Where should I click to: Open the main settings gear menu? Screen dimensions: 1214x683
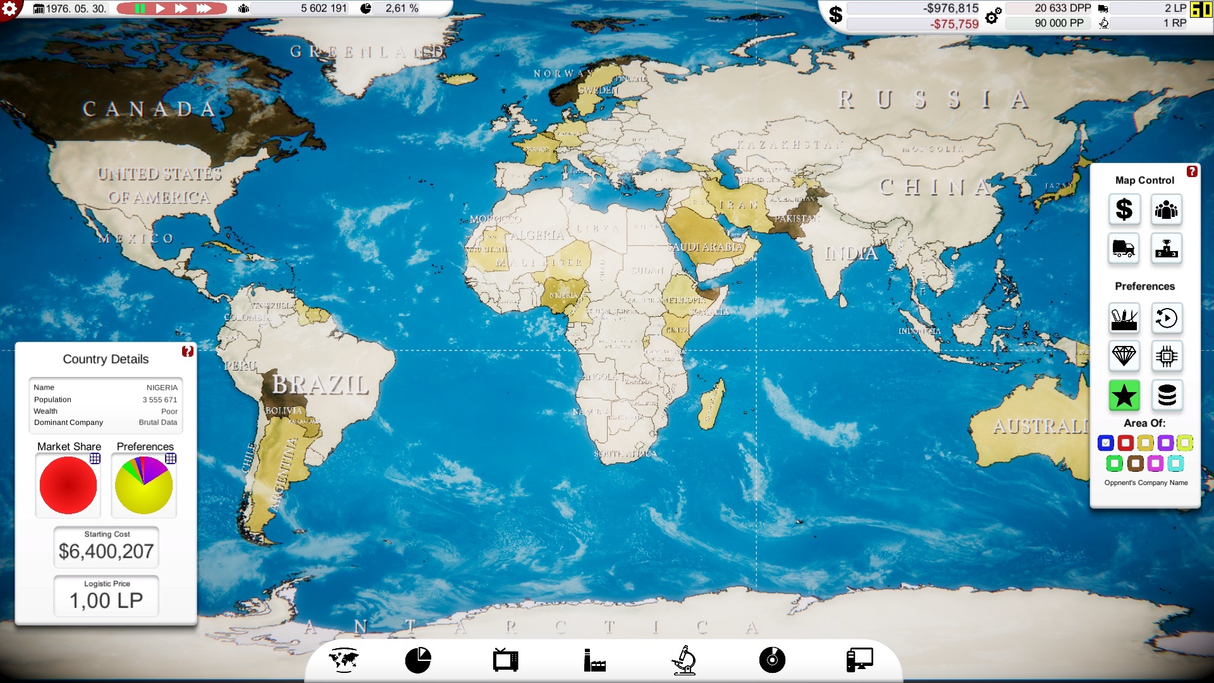coord(9,9)
